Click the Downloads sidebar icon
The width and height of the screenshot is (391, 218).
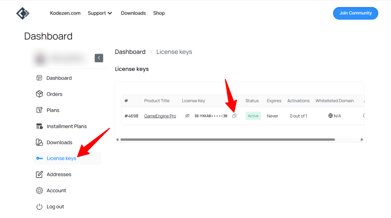tap(39, 142)
